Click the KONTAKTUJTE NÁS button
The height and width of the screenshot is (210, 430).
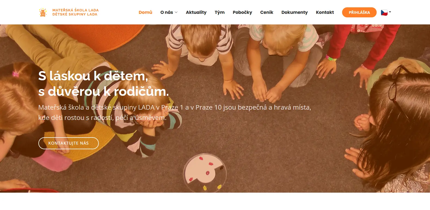point(69,143)
